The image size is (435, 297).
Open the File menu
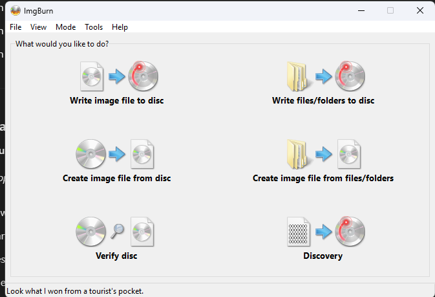(x=16, y=27)
